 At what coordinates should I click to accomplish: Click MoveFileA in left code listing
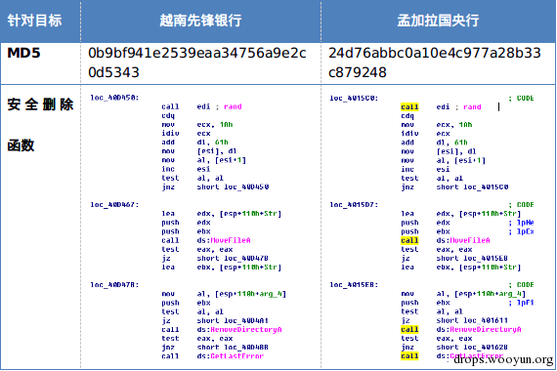coord(231,240)
